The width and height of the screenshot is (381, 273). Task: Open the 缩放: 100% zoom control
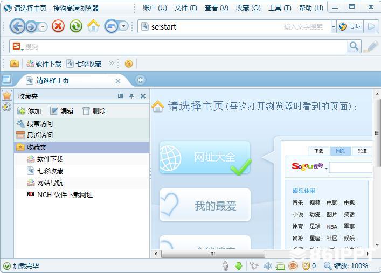click(346, 265)
